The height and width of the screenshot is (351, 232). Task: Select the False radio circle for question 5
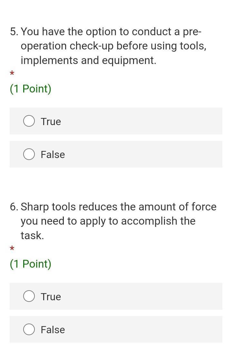click(29, 154)
